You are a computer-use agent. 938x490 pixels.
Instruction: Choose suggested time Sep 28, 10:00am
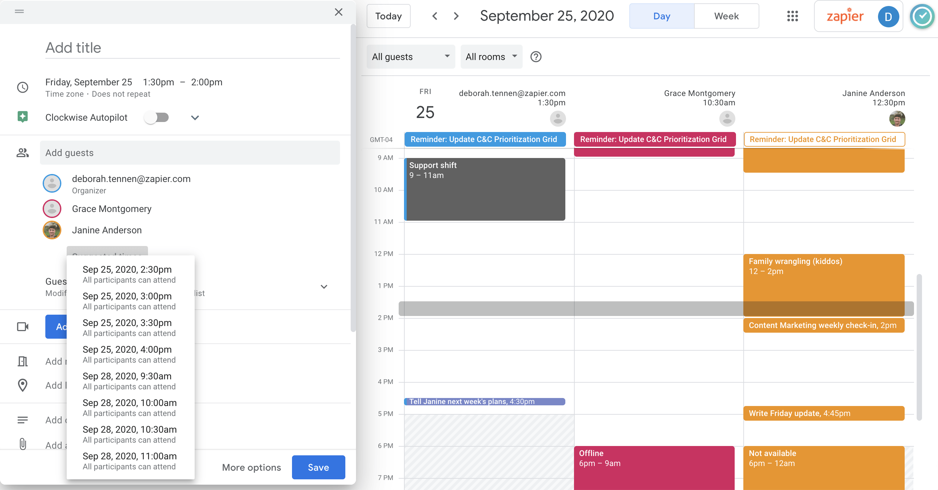click(129, 408)
